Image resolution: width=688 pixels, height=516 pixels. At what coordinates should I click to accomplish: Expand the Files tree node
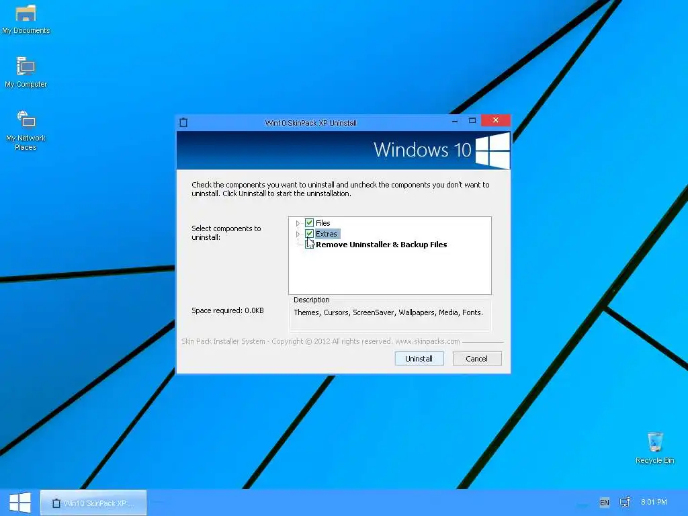click(298, 223)
